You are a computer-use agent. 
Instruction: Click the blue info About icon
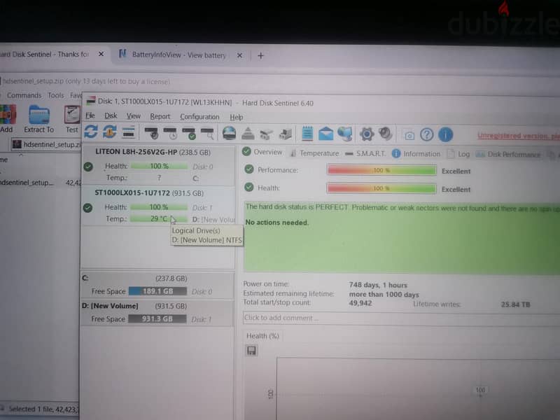click(x=445, y=134)
